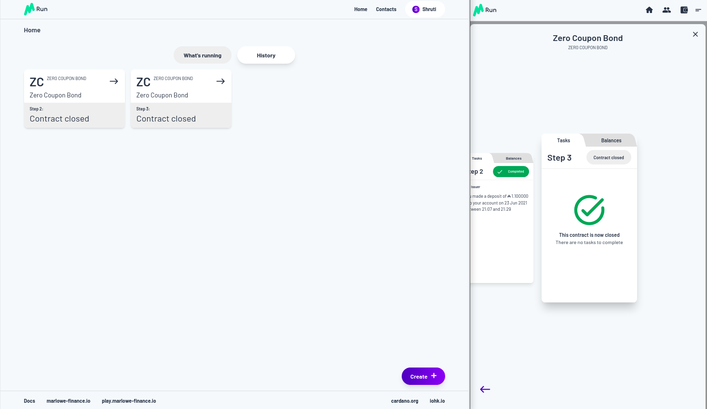Open the Step 3 contract card via arrow

(220, 82)
